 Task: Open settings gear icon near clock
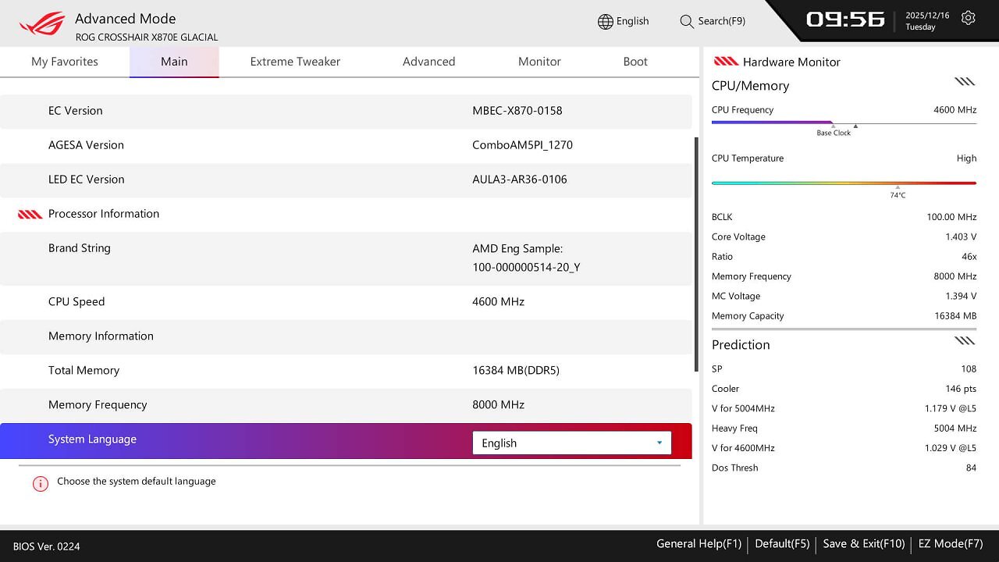pos(969,18)
